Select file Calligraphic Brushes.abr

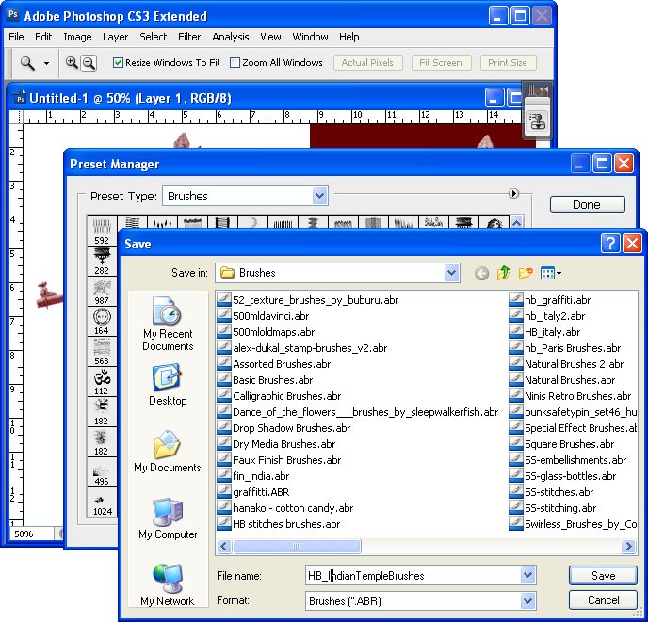pyautogui.click(x=279, y=396)
